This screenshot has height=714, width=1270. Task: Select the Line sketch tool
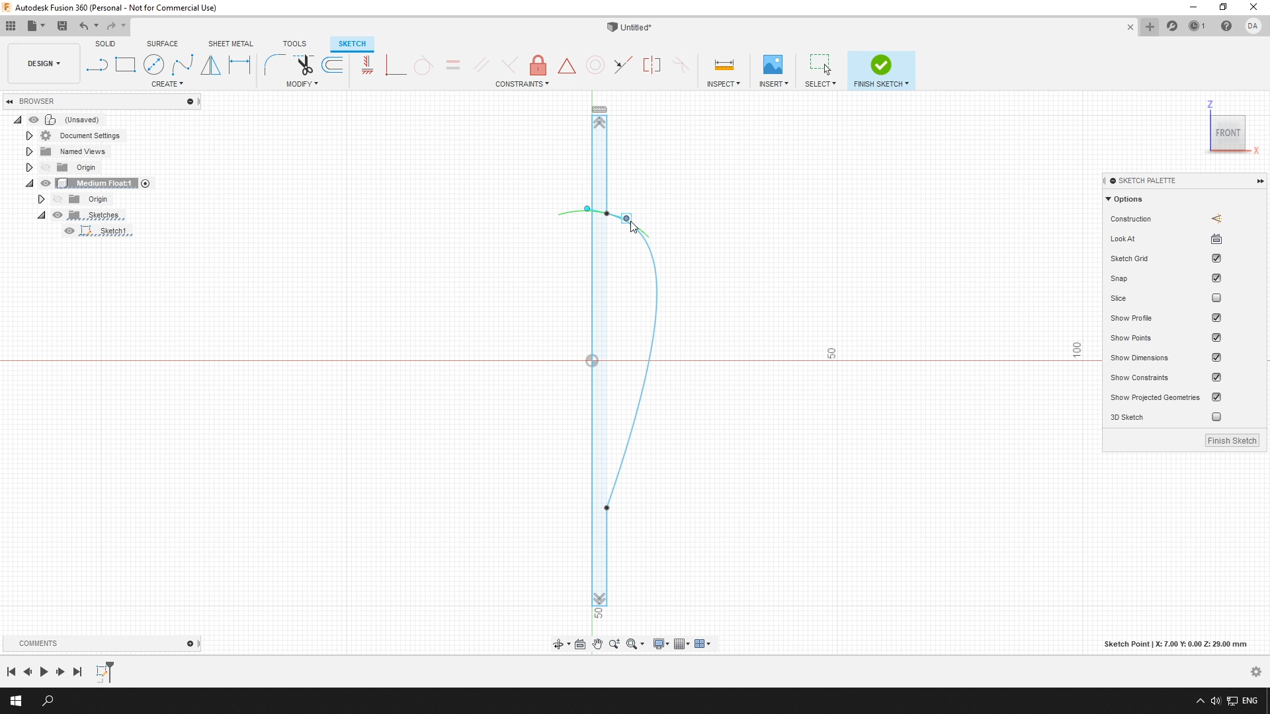coord(96,65)
